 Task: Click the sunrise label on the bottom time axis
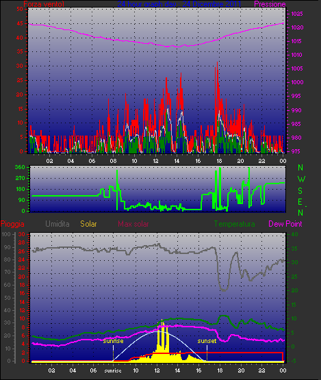[x=113, y=371]
